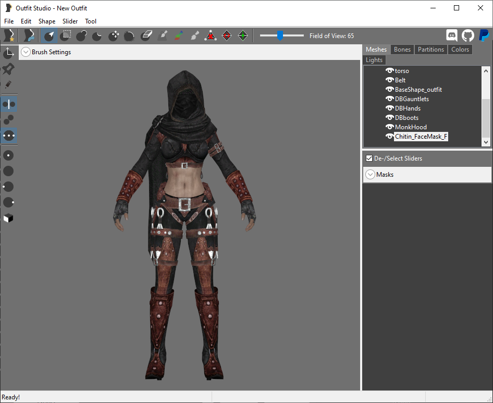The width and height of the screenshot is (493, 403).
Task: Select the BaseShape_outfit mesh name
Action: [x=418, y=90]
